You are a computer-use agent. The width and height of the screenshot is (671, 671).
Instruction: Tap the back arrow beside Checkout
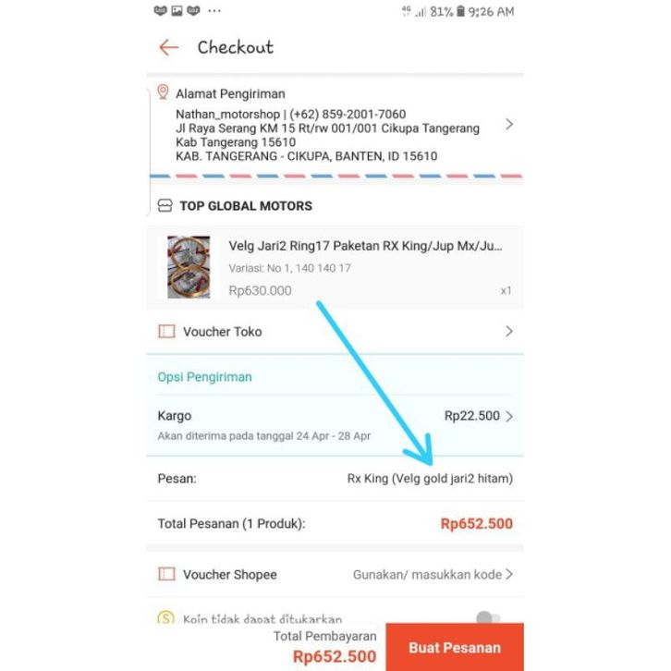pos(168,47)
